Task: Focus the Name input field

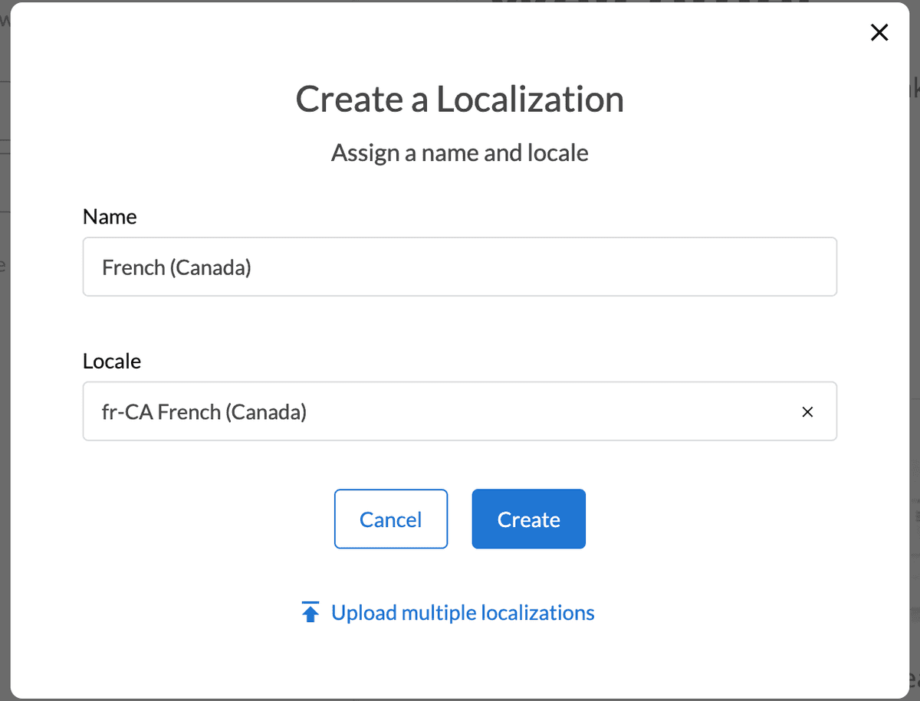Action: pos(460,267)
